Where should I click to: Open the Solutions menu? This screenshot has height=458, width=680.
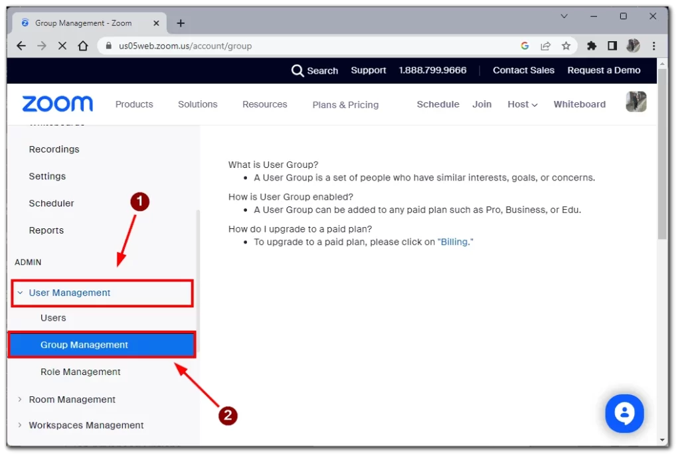(x=198, y=104)
